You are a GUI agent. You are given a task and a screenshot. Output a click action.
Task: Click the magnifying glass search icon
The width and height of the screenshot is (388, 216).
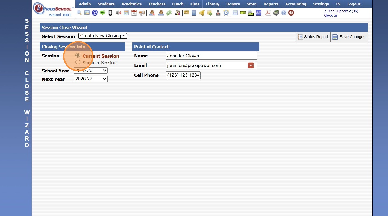[79, 13]
